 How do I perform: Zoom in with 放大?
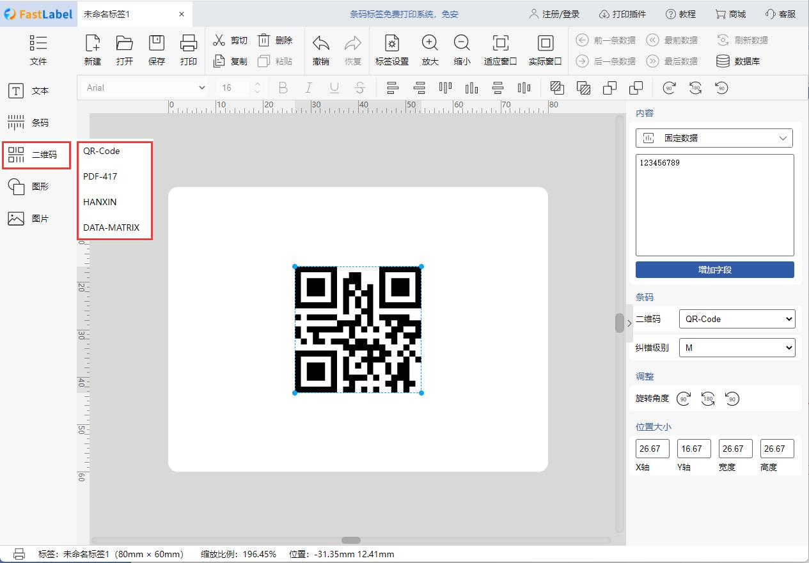point(430,50)
